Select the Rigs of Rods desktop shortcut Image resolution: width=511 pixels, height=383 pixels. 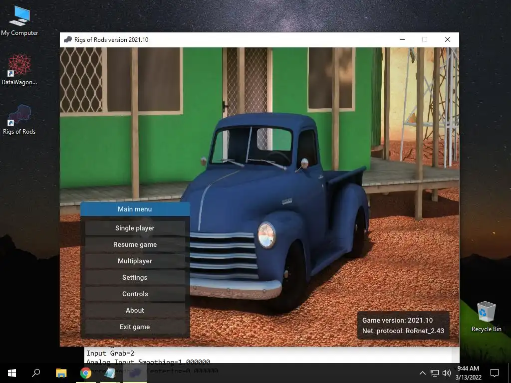point(19,120)
